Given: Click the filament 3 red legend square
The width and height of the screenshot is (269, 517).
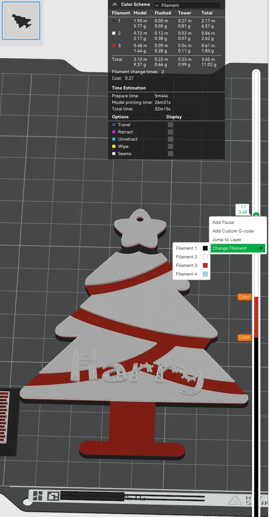Looking at the screenshot, I should coord(114,46).
